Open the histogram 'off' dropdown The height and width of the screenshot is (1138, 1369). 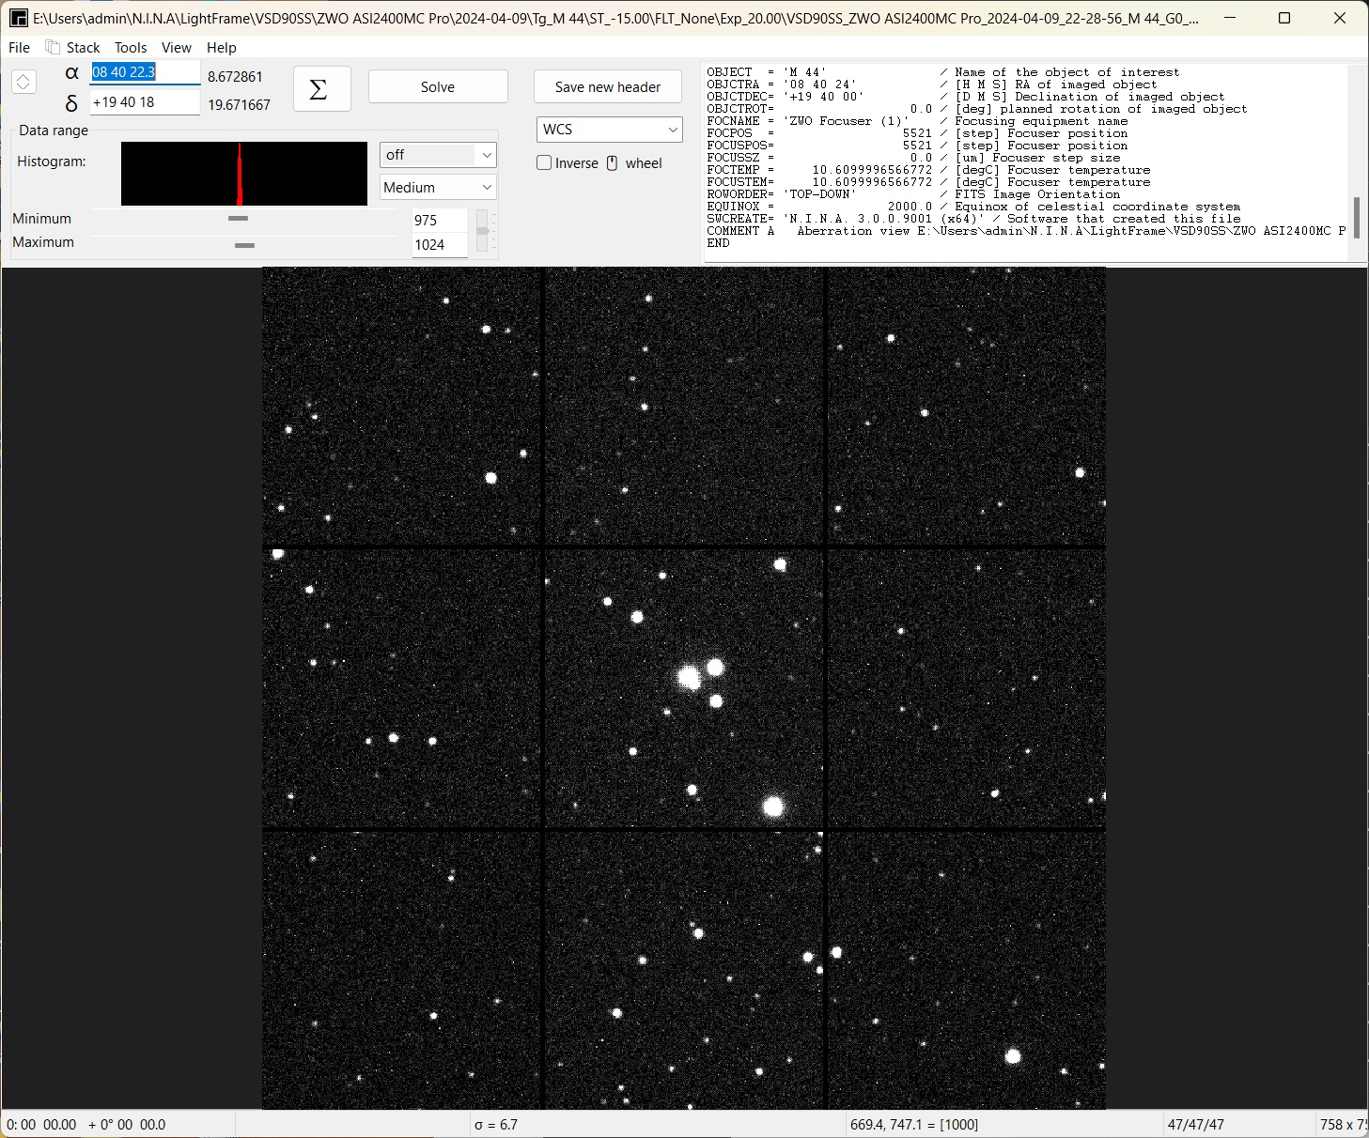438,155
